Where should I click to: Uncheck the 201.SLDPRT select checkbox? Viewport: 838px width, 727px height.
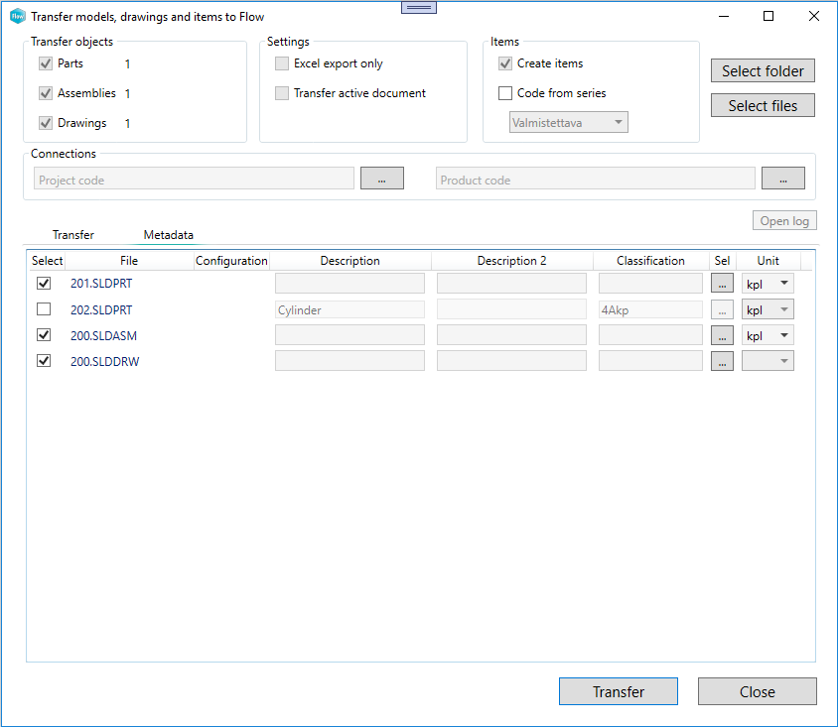(x=44, y=284)
